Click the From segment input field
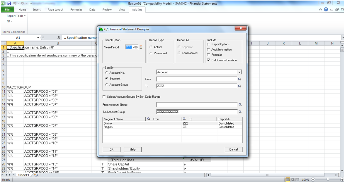Viewport: 345px width, 183px height. click(x=197, y=79)
